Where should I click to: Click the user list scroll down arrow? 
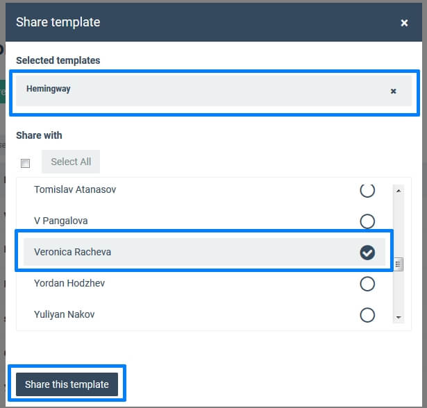399,317
